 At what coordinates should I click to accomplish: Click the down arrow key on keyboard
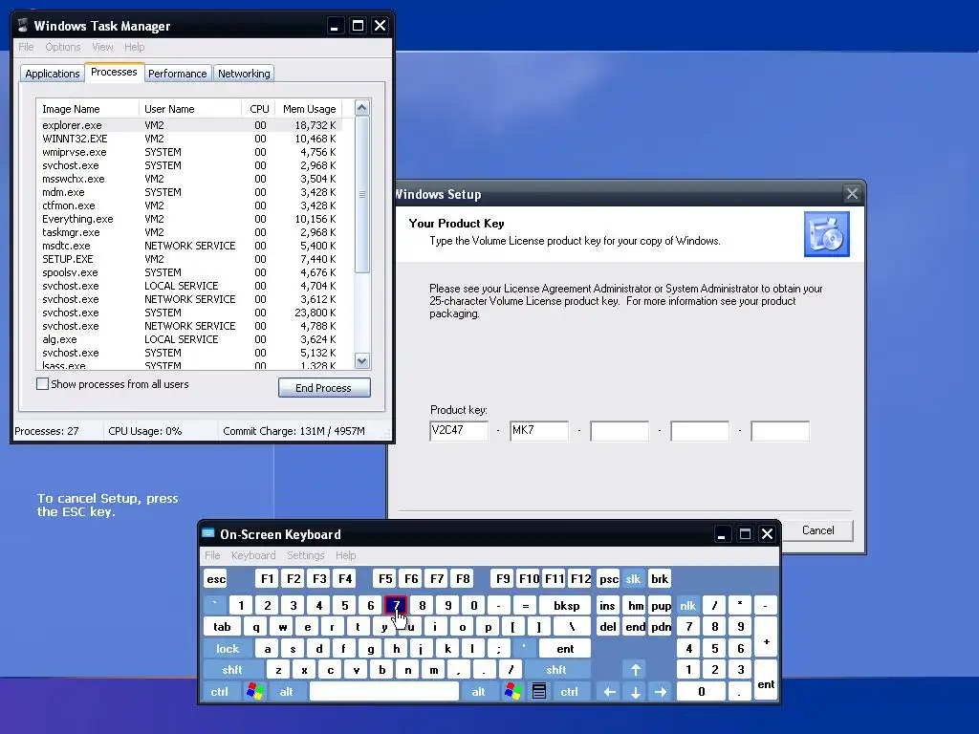pos(635,691)
